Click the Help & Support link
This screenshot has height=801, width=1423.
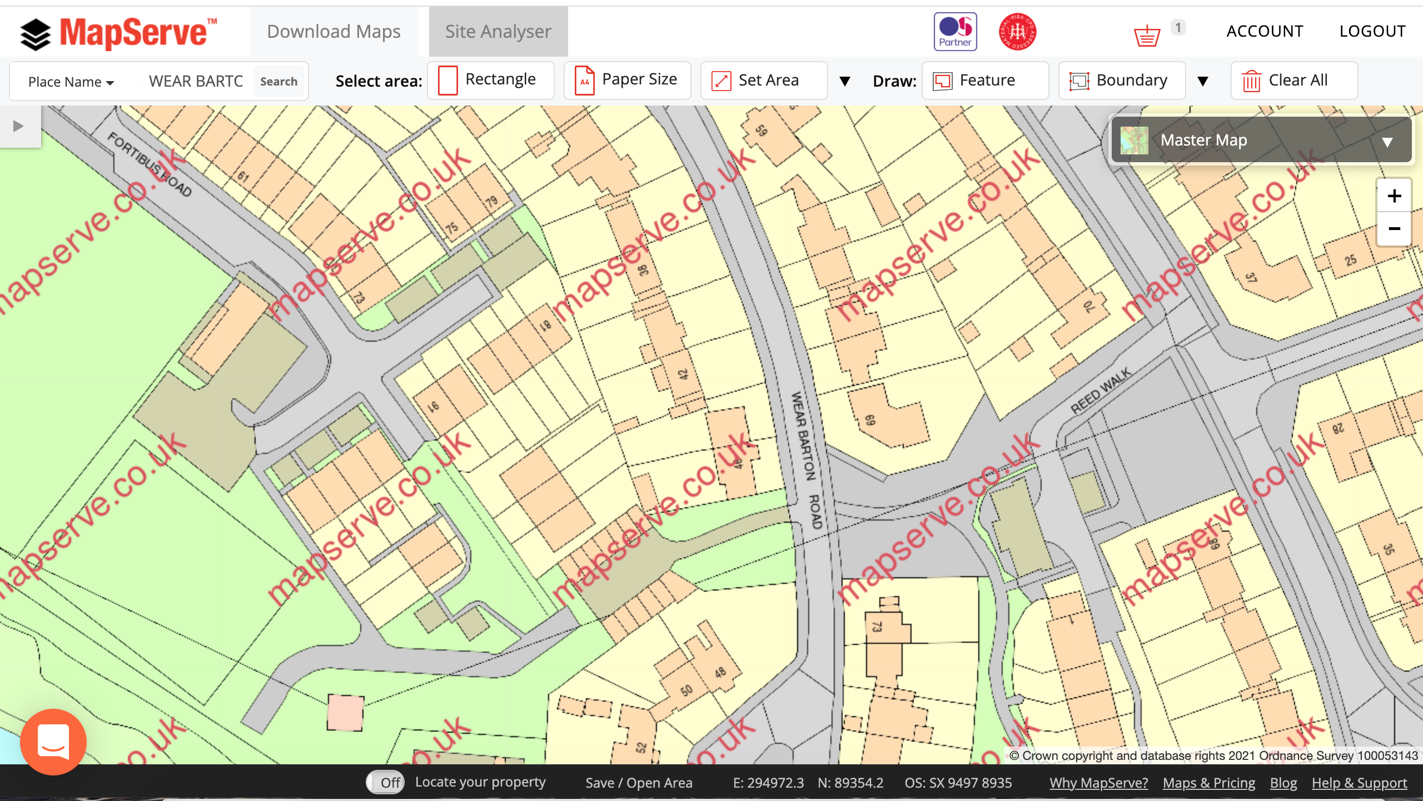[x=1360, y=783]
